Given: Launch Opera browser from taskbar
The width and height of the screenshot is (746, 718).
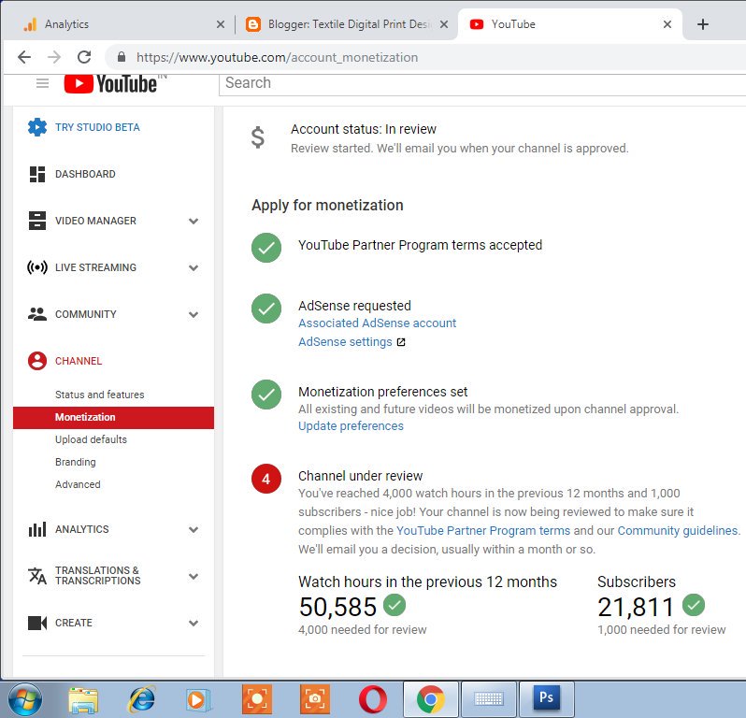Looking at the screenshot, I should coord(373,700).
